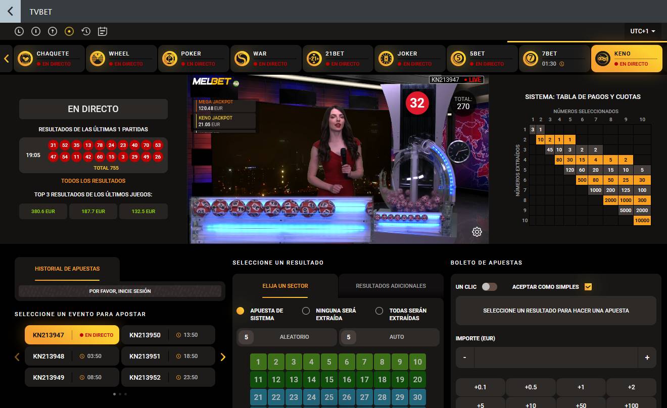Enable the Un Clic toggle
The height and width of the screenshot is (408, 667).
[x=489, y=286]
